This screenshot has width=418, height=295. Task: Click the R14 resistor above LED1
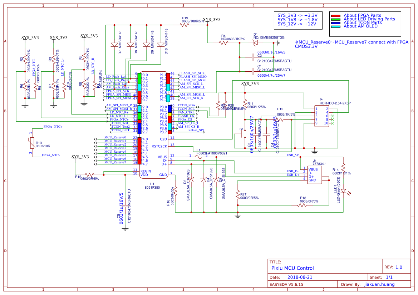pos(343,167)
